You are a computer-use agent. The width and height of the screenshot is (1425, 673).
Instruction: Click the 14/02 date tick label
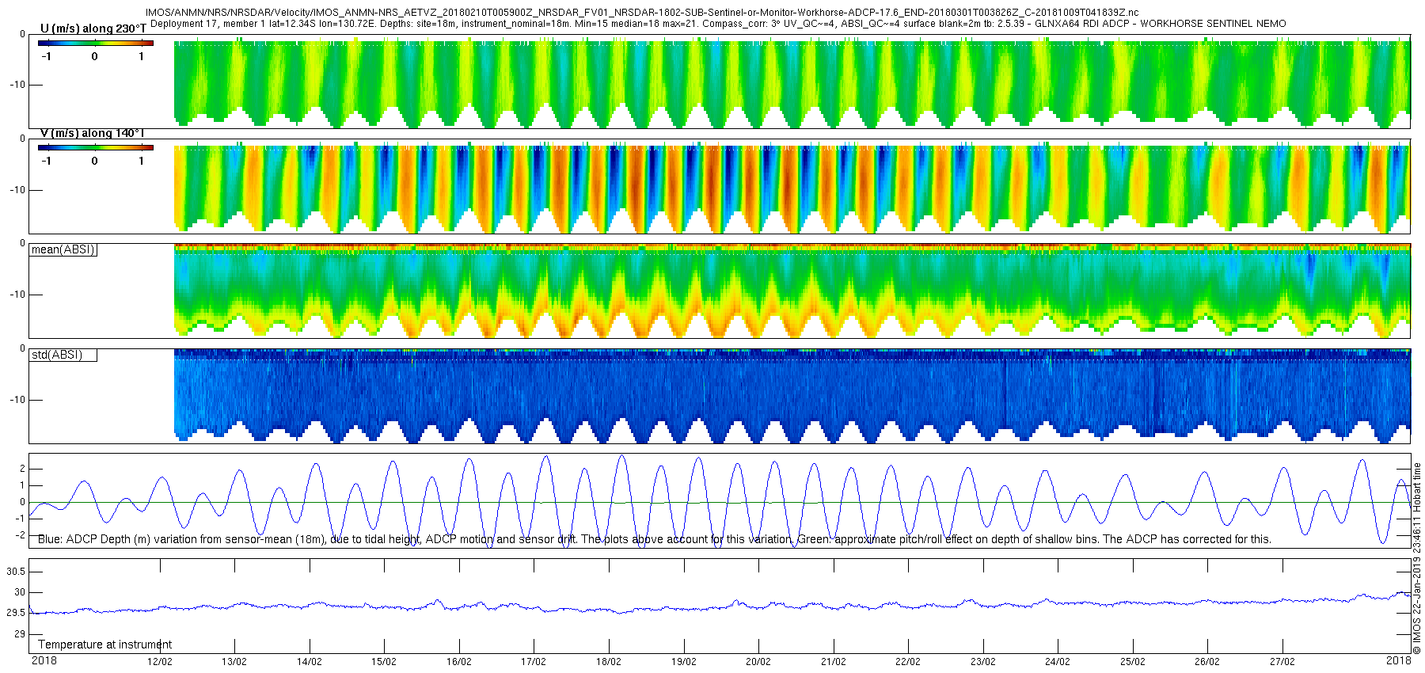click(x=309, y=662)
